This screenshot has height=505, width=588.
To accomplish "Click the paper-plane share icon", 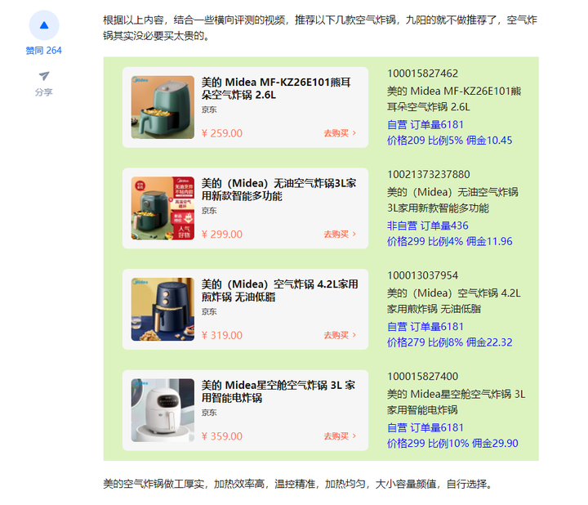I will click(44, 76).
